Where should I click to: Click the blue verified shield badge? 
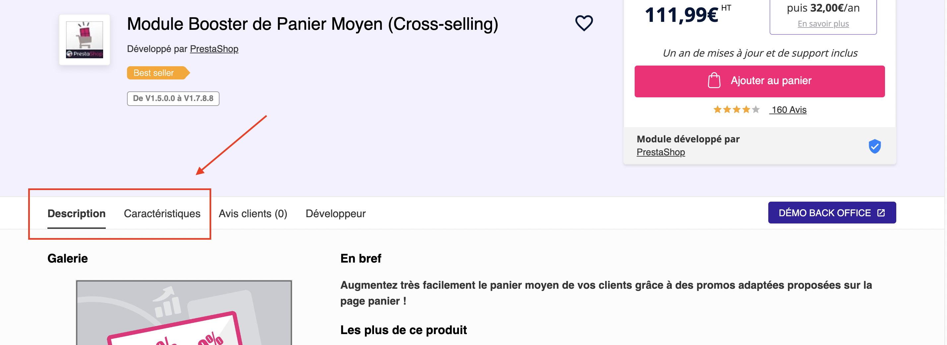click(x=875, y=146)
